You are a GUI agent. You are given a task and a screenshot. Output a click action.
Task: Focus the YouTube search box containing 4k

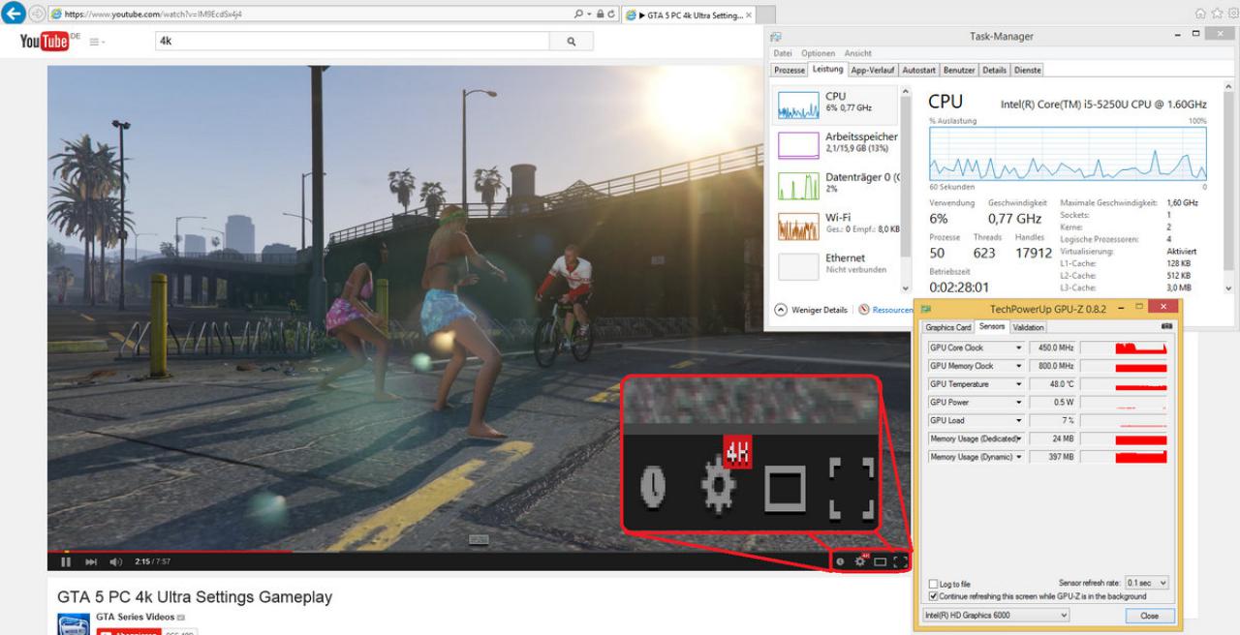tap(352, 42)
